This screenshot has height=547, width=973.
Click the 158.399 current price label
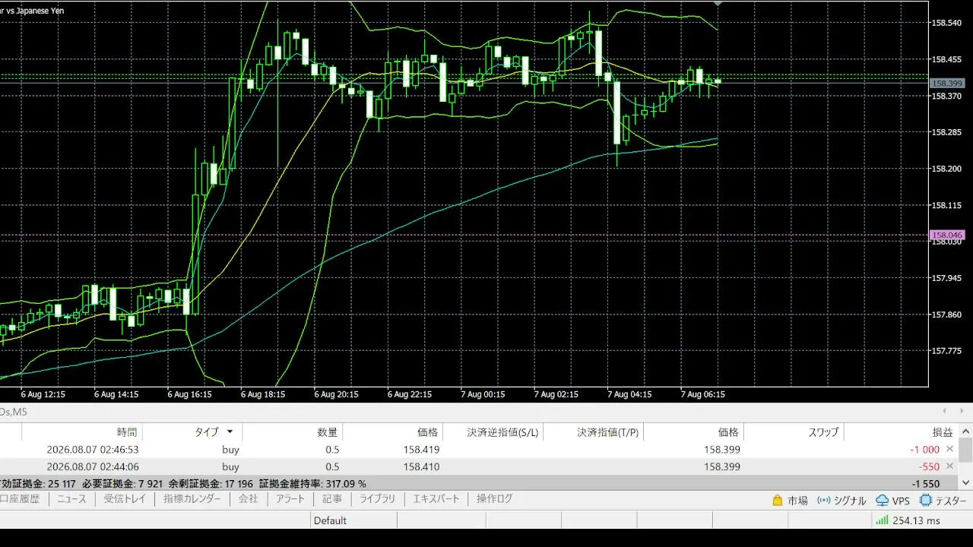tap(947, 84)
